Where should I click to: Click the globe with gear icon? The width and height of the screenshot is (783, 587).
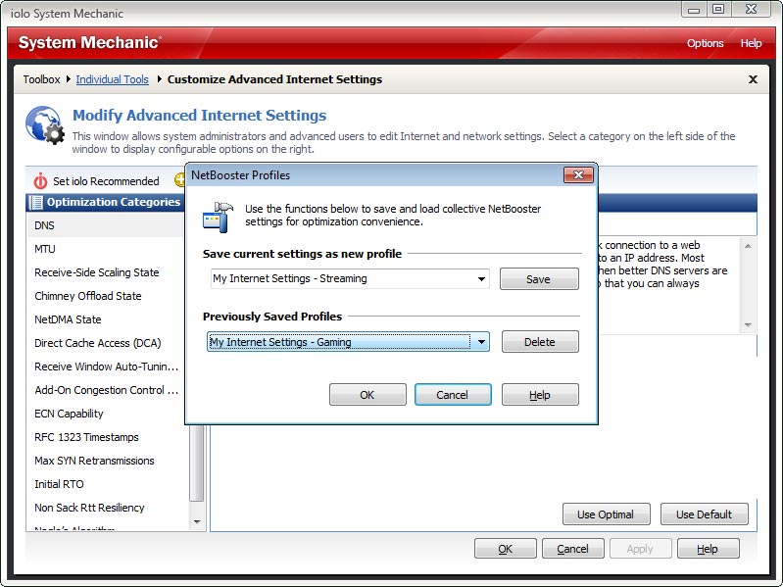click(x=45, y=125)
